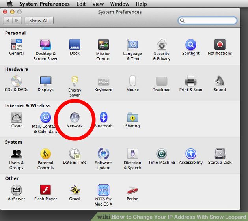Open AirServer preference pane
This screenshot has height=221, width=248.
click(17, 193)
